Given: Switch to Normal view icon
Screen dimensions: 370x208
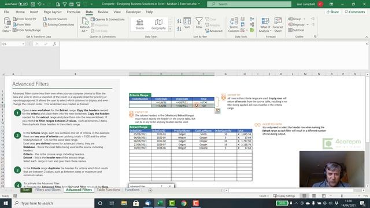Looking at the screenshot, I should pos(305,196).
